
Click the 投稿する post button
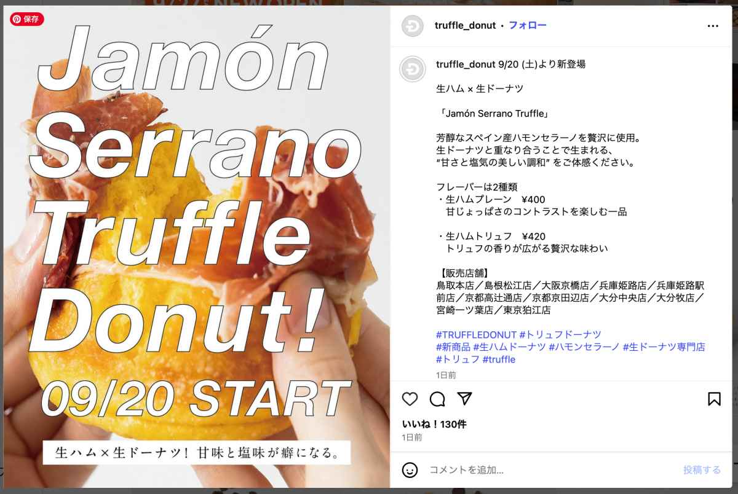tap(702, 470)
